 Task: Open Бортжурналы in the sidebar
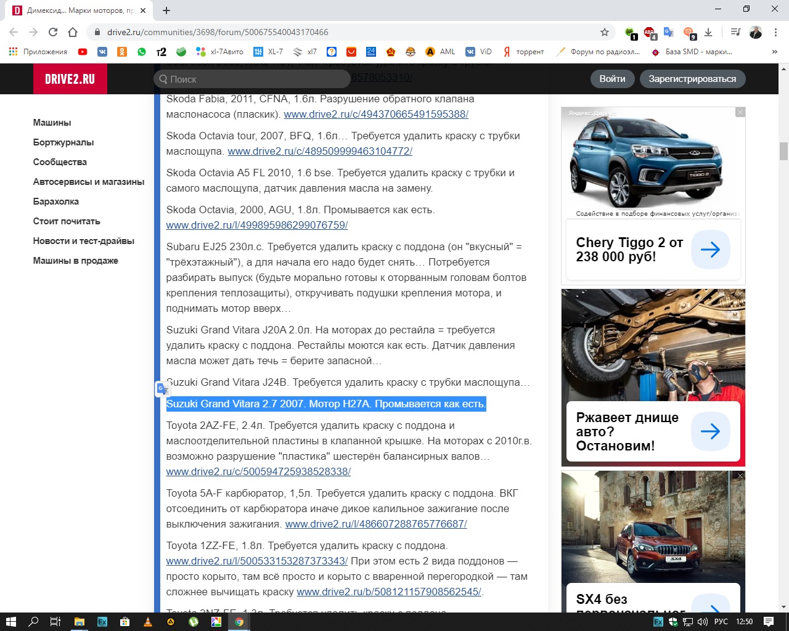coord(63,142)
